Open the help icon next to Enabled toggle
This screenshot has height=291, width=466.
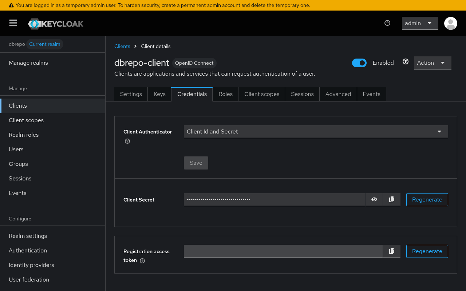(406, 61)
